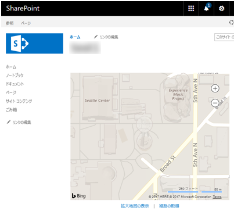This screenshot has width=234, height=211.
Task: Click the Bing logo on the map
Action: pos(78,196)
